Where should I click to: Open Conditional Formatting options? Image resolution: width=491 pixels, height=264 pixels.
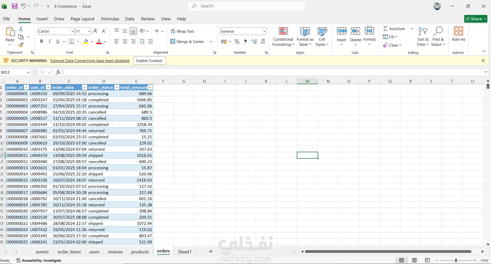(x=283, y=37)
